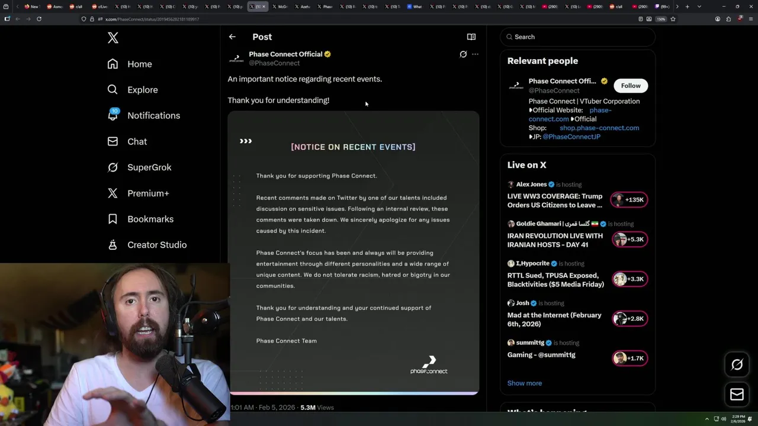Click the +1.7K listeners badge
Image resolution: width=758 pixels, height=426 pixels.
pos(629,358)
